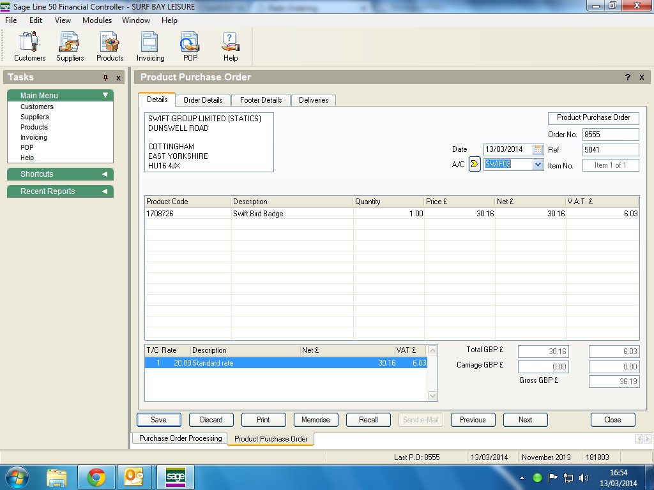Open Google Chrome from the taskbar

pos(96,477)
